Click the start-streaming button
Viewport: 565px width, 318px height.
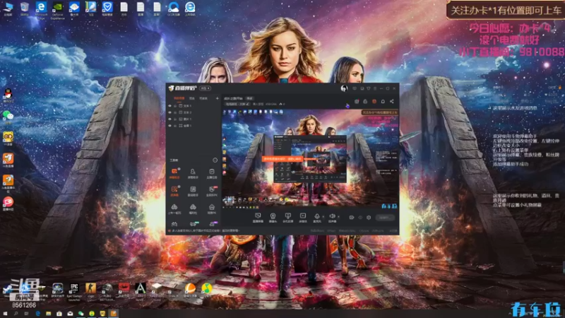tap(385, 218)
